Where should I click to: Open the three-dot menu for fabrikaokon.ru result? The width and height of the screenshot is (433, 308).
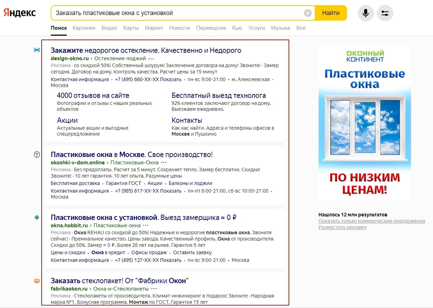point(154,289)
